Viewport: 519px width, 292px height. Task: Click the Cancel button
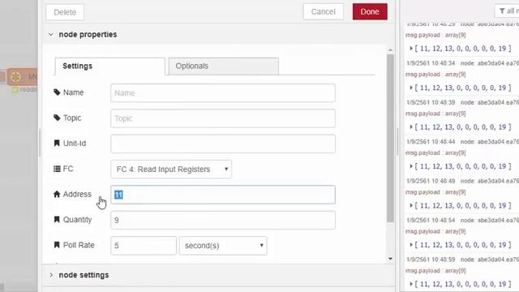pos(323,11)
